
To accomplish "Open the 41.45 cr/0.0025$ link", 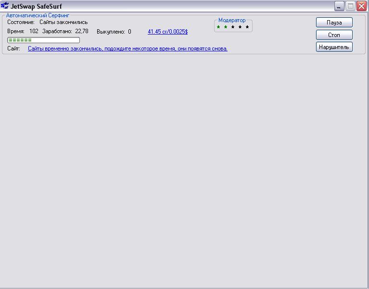I will tap(167, 32).
